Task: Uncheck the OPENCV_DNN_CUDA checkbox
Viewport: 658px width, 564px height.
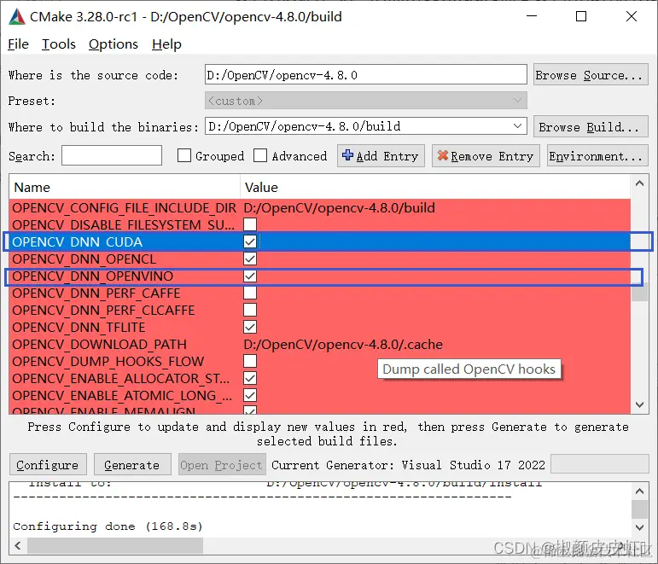Action: pos(250,241)
